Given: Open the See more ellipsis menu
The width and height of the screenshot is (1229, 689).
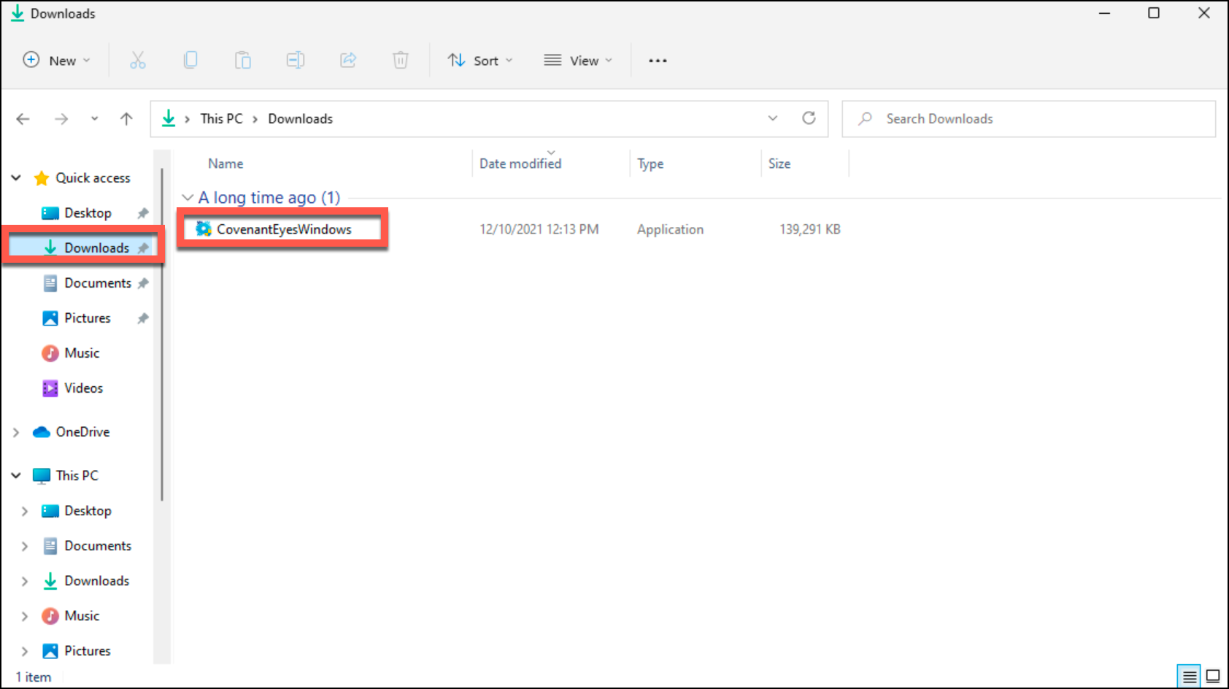Looking at the screenshot, I should (x=658, y=61).
